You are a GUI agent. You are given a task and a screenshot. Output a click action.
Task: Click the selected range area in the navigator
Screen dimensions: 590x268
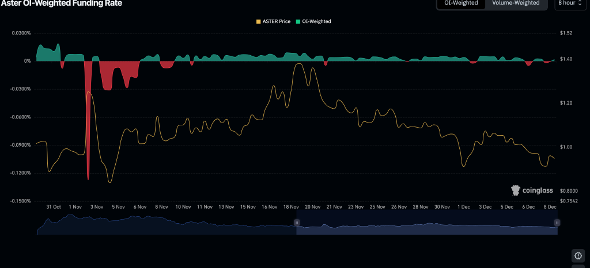click(426, 228)
